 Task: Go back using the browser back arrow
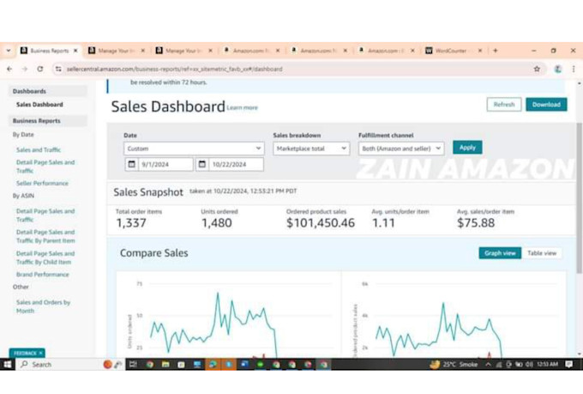tap(9, 70)
